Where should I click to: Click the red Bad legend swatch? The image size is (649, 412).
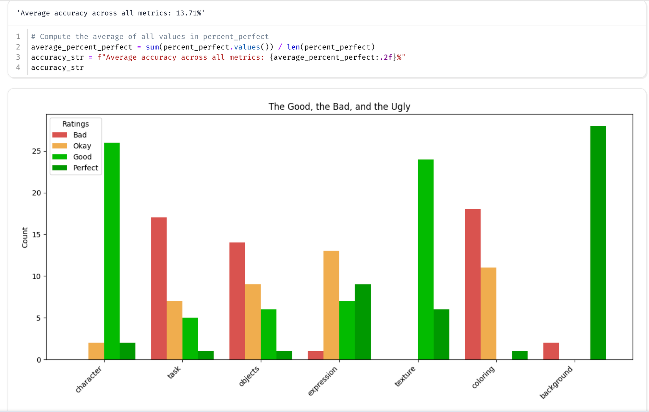pyautogui.click(x=60, y=135)
